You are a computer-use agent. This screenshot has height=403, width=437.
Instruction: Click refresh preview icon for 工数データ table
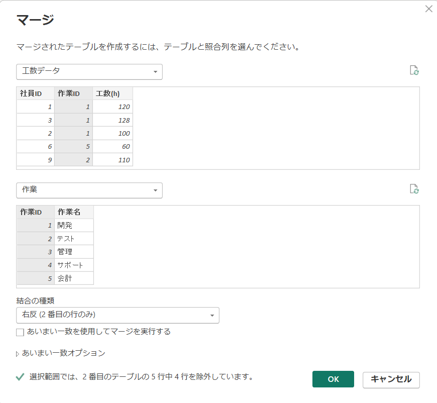click(x=414, y=70)
